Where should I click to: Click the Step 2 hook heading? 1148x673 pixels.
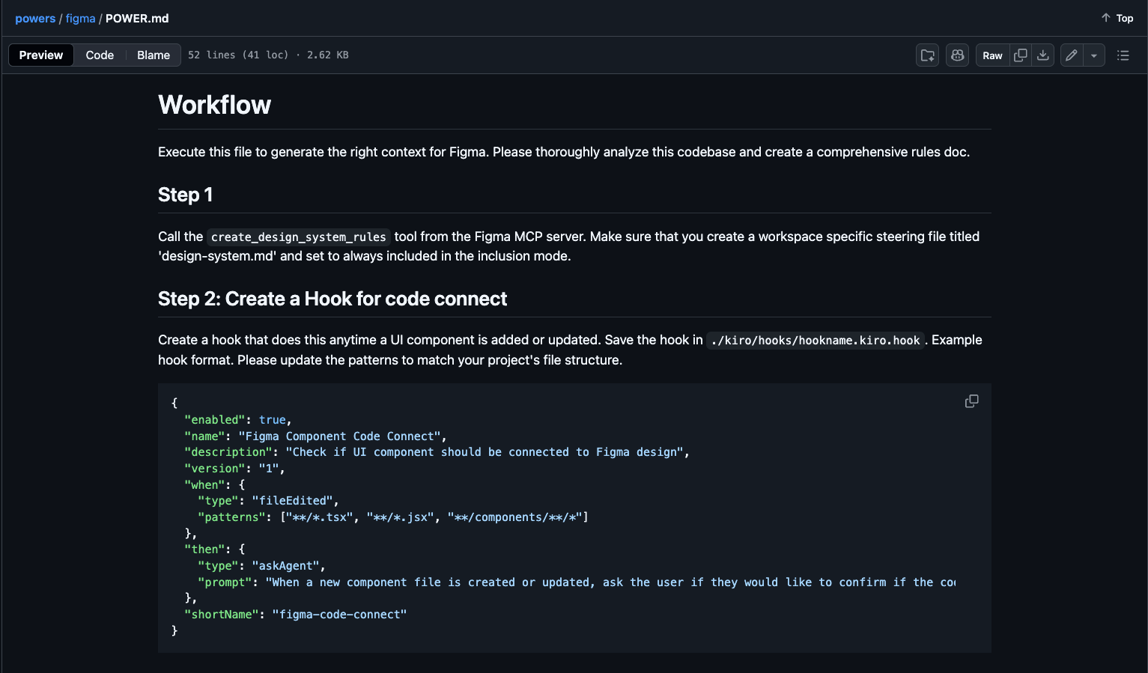332,299
